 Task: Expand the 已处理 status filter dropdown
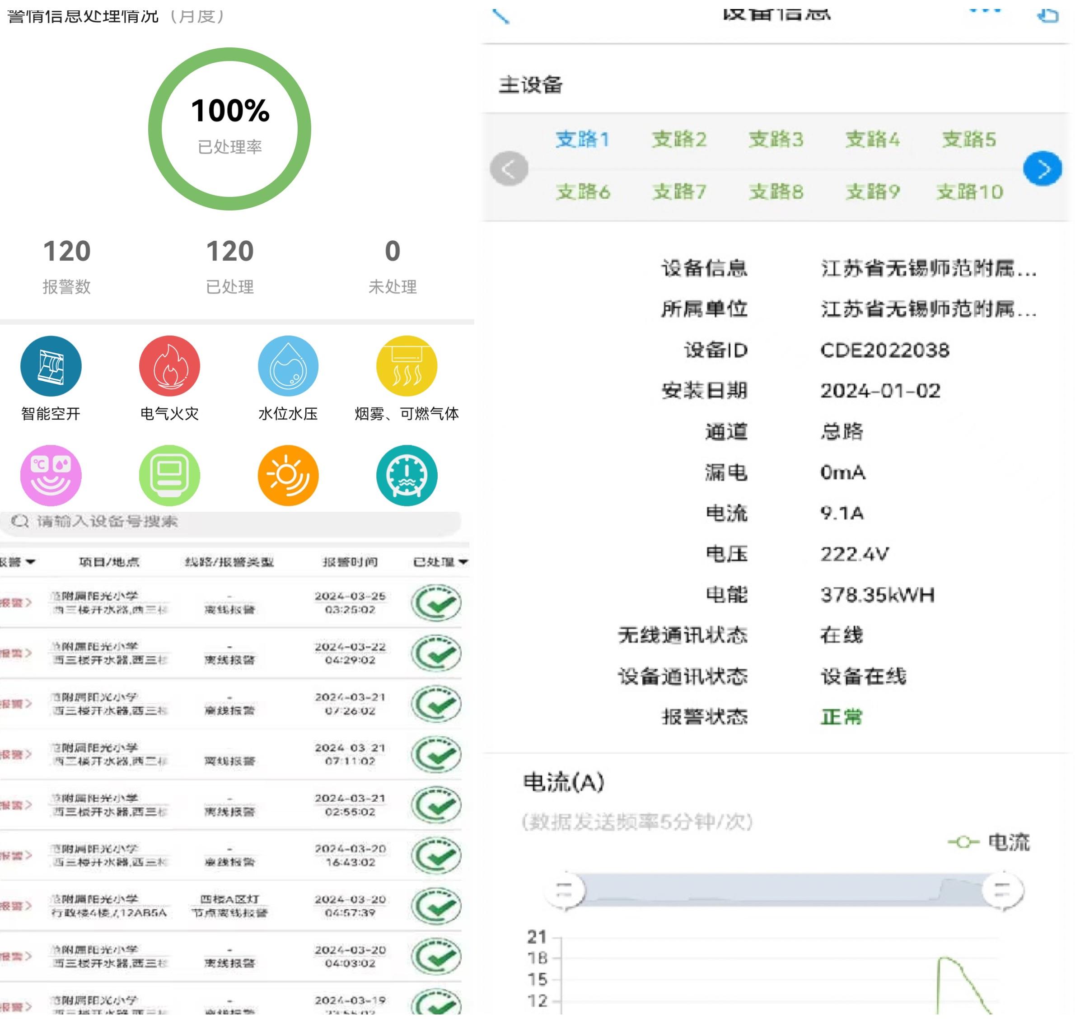point(440,561)
